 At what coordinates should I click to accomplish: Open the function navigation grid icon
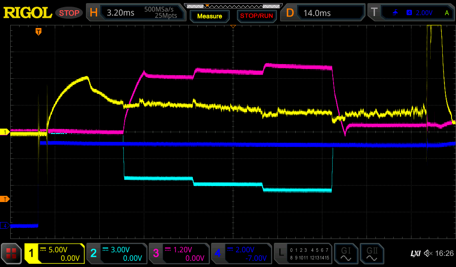12,254
